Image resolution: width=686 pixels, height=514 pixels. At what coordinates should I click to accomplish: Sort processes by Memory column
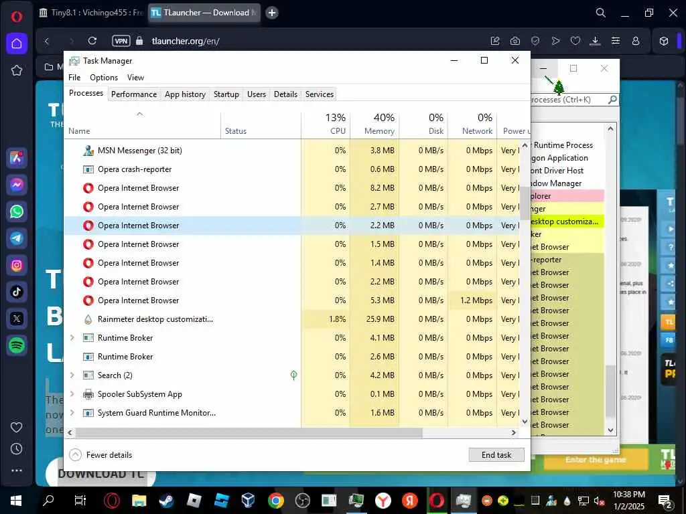[375, 124]
